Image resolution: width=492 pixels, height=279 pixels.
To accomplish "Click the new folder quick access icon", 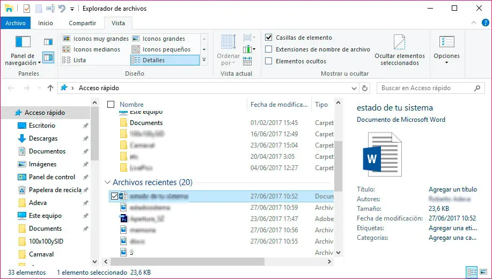I will pos(39,9).
